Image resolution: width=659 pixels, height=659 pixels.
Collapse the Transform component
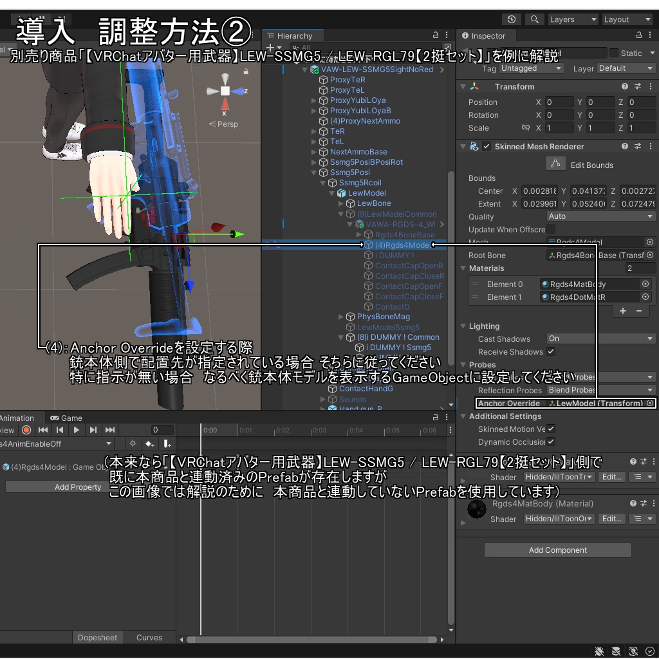pyautogui.click(x=463, y=87)
